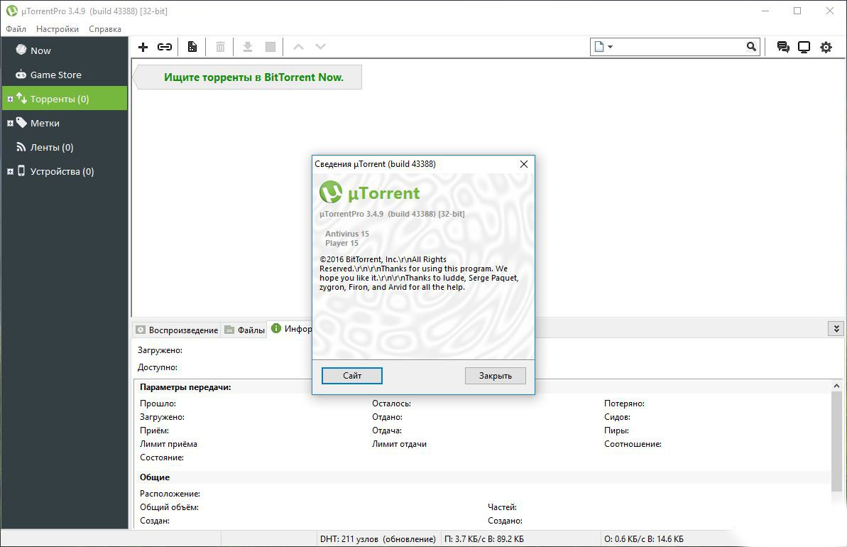The image size is (847, 547).
Task: Maximize the µTorrent window
Action: [x=797, y=11]
